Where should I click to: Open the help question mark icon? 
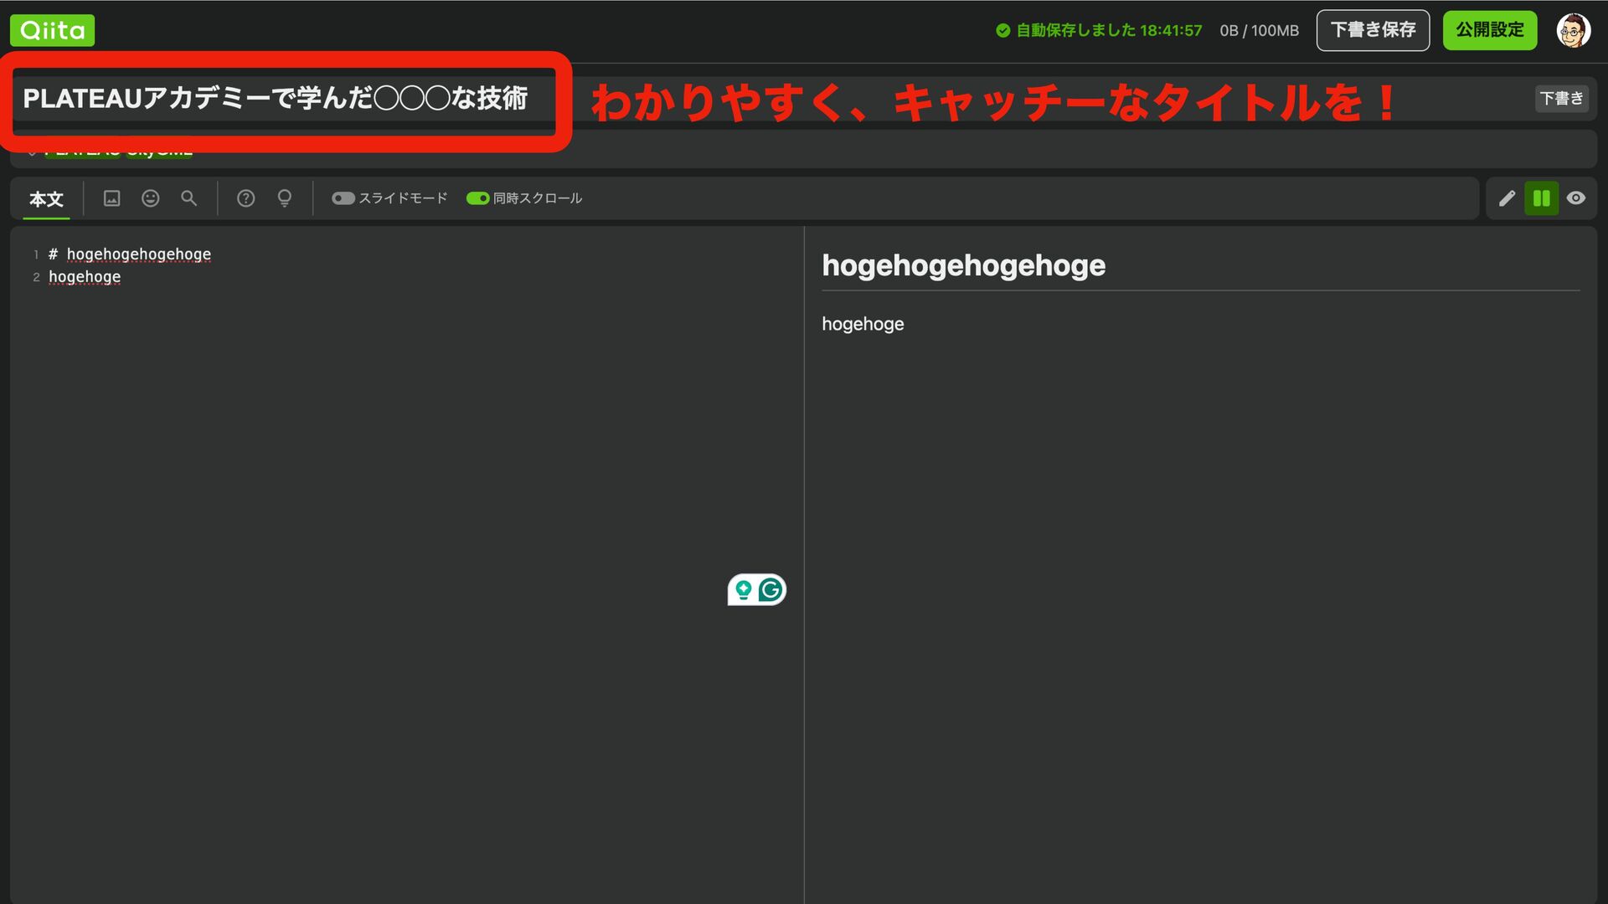click(245, 198)
